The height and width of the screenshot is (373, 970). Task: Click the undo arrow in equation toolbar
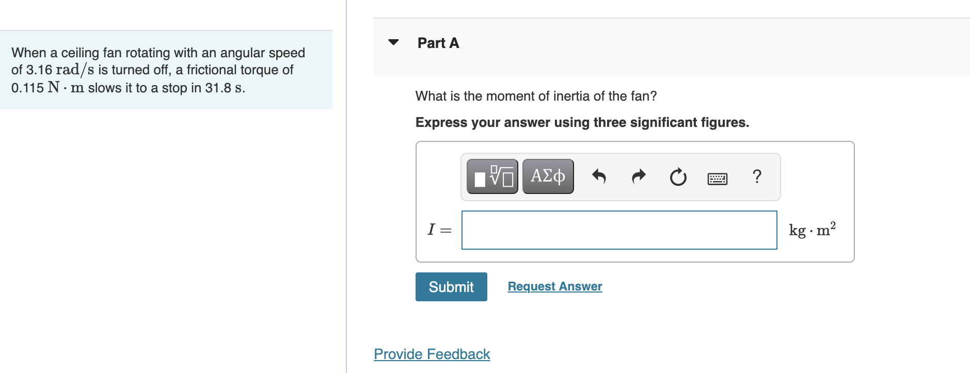[599, 177]
